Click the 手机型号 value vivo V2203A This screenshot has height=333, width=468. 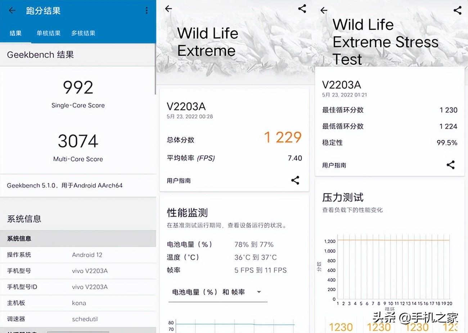coord(90,271)
